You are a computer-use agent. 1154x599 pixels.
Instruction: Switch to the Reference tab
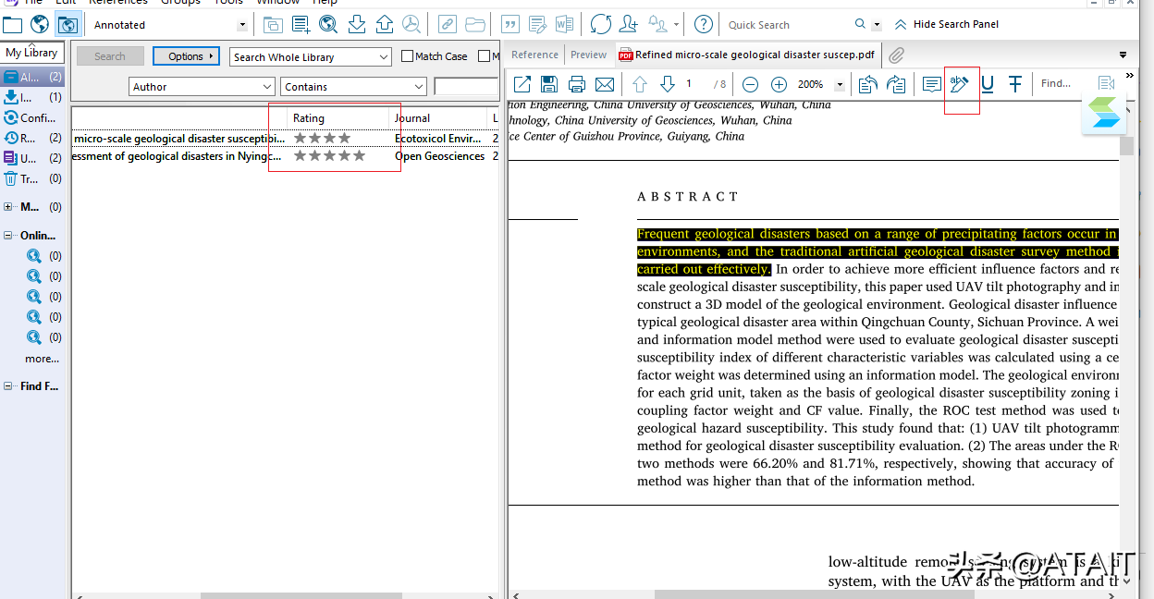point(534,55)
